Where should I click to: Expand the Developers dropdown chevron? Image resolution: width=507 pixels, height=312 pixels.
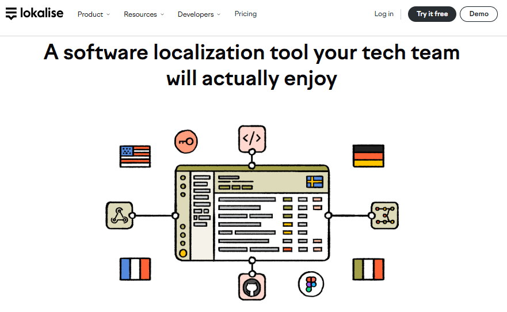pyautogui.click(x=219, y=14)
